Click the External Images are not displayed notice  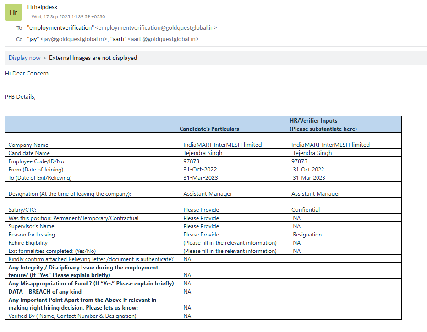point(93,58)
